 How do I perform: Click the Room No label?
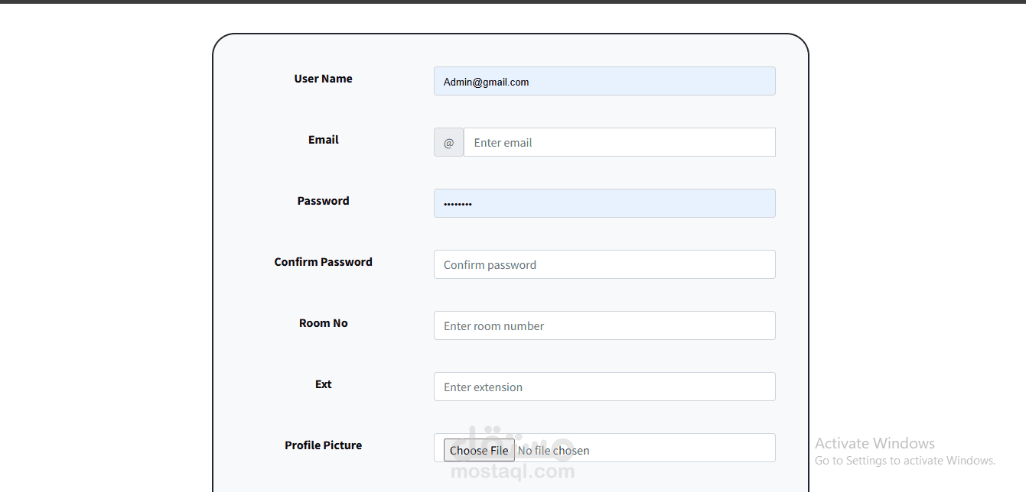(x=323, y=323)
